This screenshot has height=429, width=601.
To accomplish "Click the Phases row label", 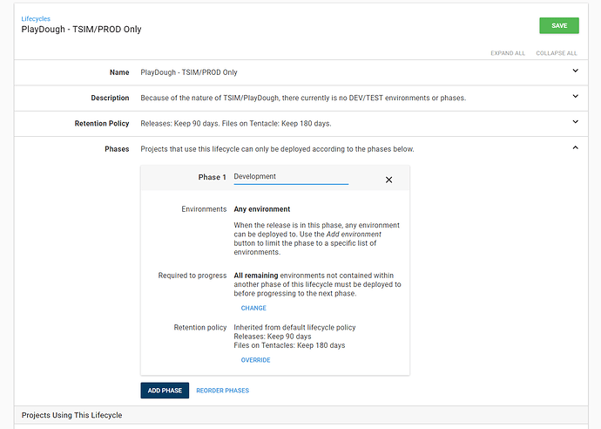I will point(116,149).
